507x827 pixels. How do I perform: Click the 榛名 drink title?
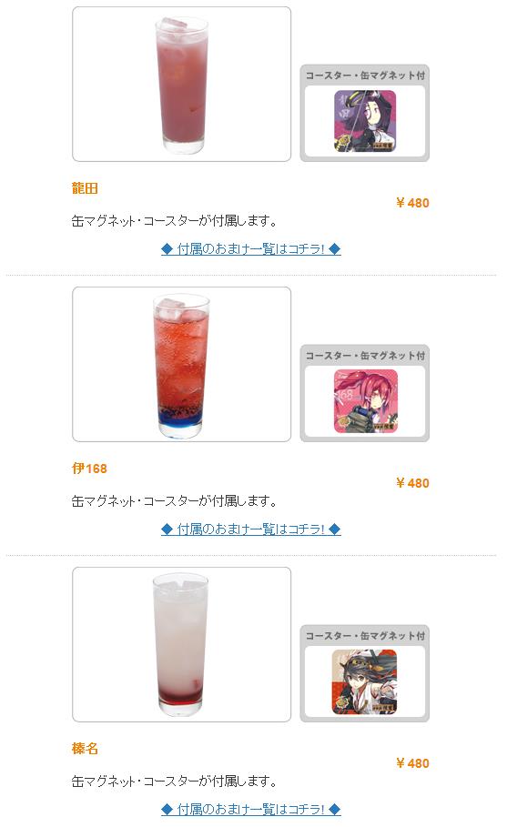point(85,749)
